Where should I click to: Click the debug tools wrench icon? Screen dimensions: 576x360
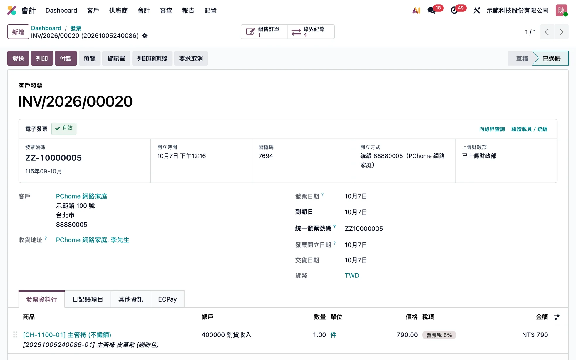(x=477, y=10)
